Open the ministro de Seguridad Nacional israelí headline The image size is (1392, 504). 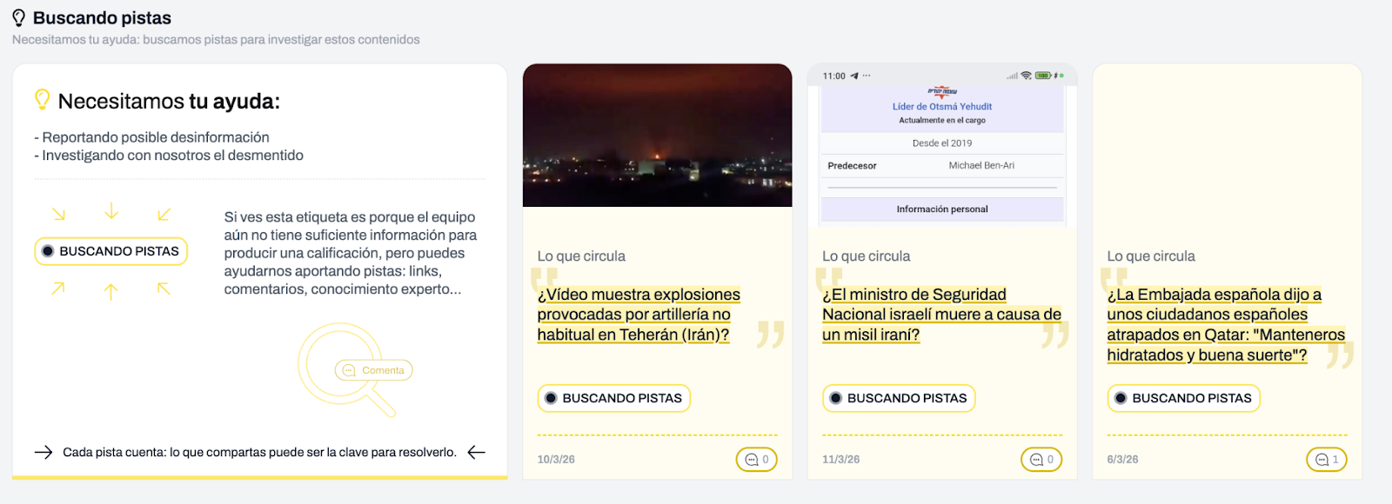[940, 315]
